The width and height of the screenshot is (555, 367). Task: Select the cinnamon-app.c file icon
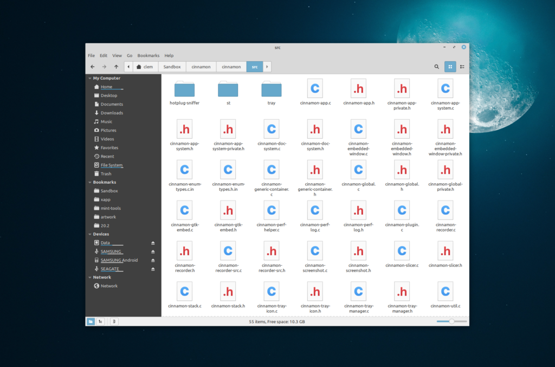314,88
